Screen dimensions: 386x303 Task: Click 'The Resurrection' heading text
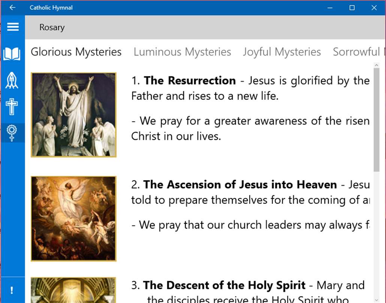(190, 80)
